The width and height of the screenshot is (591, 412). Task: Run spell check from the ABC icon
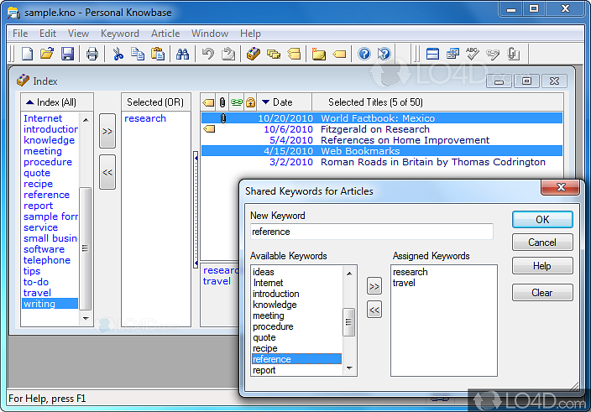[x=473, y=55]
